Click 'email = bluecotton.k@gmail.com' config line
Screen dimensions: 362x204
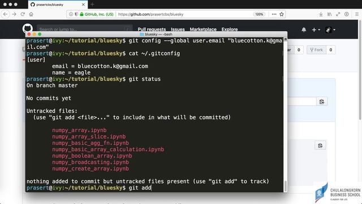[100, 66]
